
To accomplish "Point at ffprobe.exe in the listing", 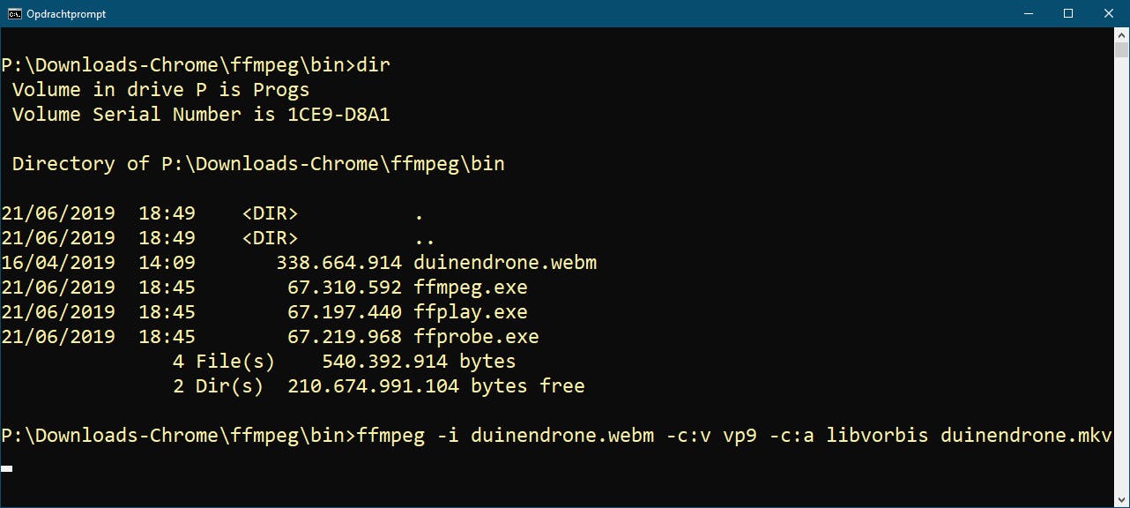I will 476,337.
